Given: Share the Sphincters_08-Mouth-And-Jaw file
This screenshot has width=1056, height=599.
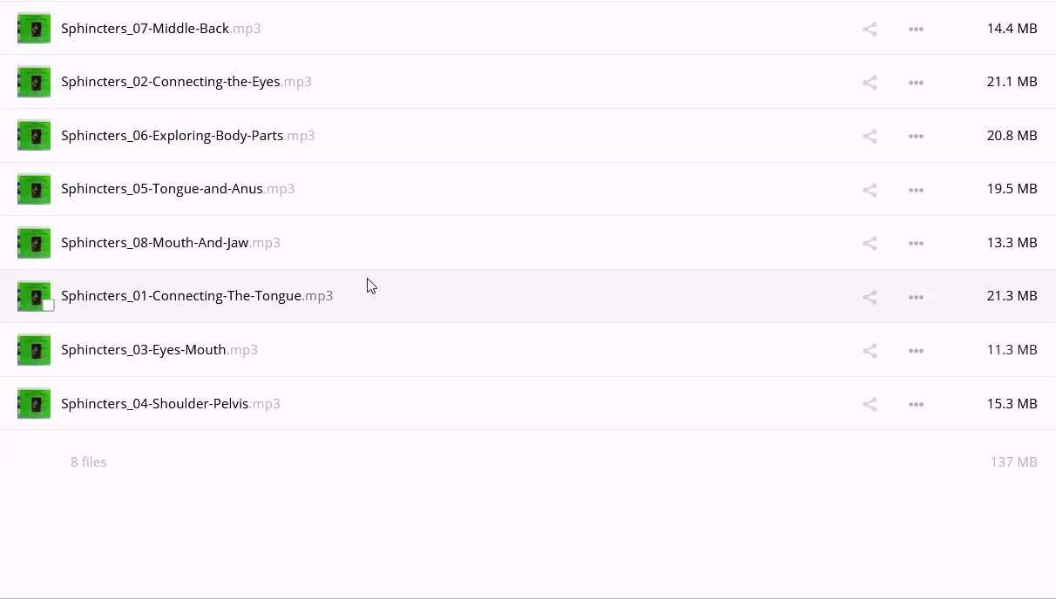Looking at the screenshot, I should pos(870,244).
